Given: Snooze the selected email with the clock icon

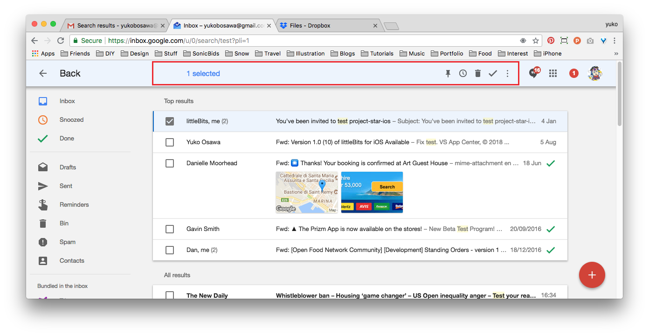Looking at the screenshot, I should click(463, 73).
